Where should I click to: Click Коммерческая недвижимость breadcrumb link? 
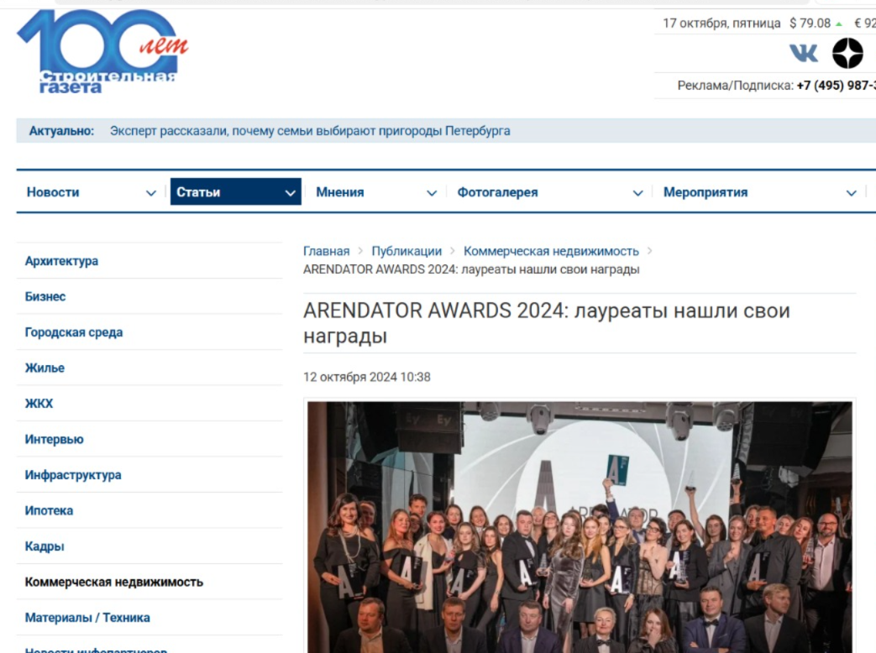pyautogui.click(x=551, y=251)
